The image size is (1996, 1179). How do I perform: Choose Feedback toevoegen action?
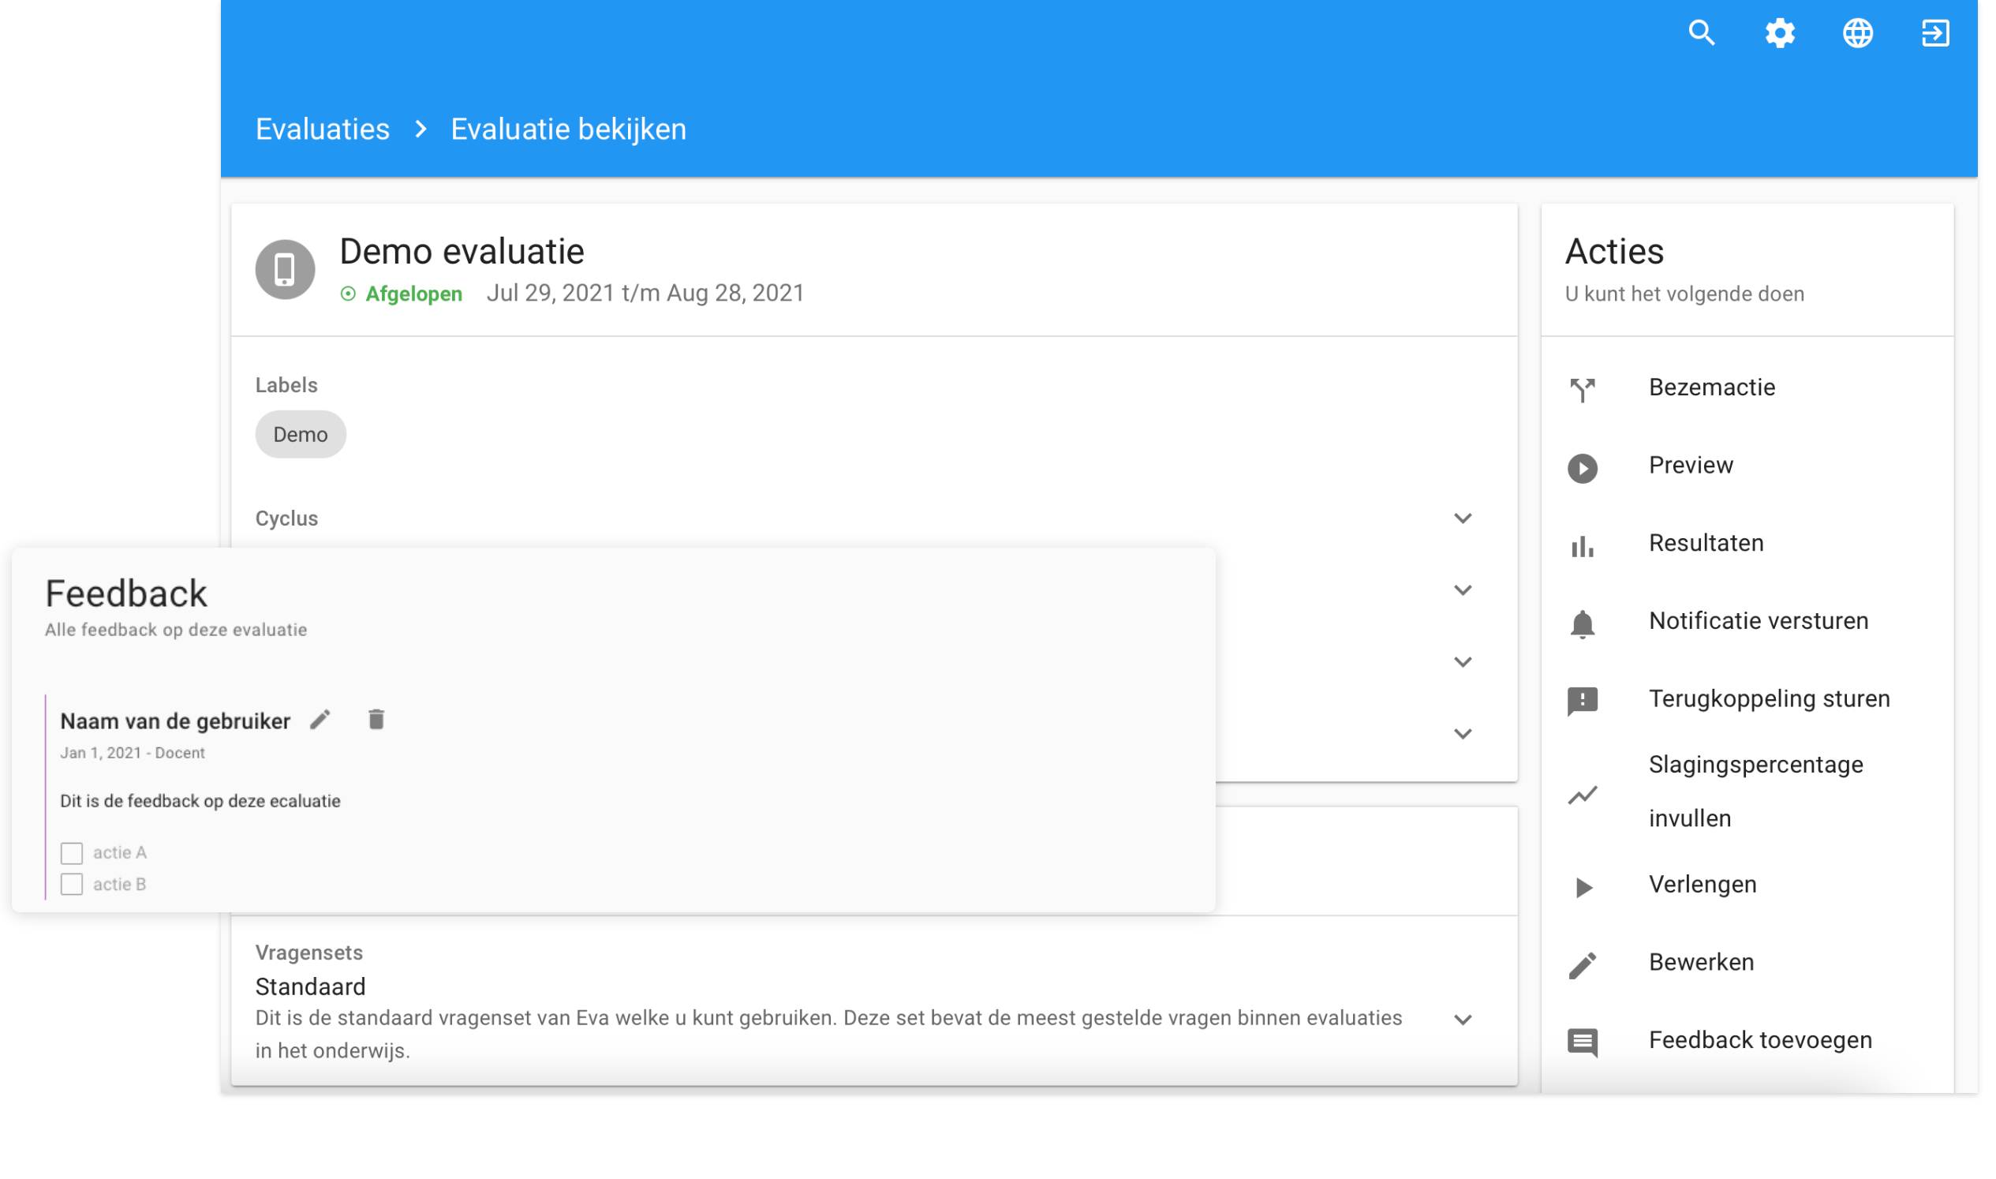point(1759,1040)
